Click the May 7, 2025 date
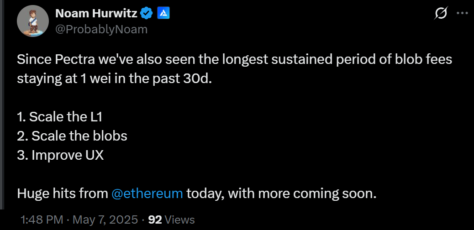The image size is (474, 230). (x=104, y=220)
